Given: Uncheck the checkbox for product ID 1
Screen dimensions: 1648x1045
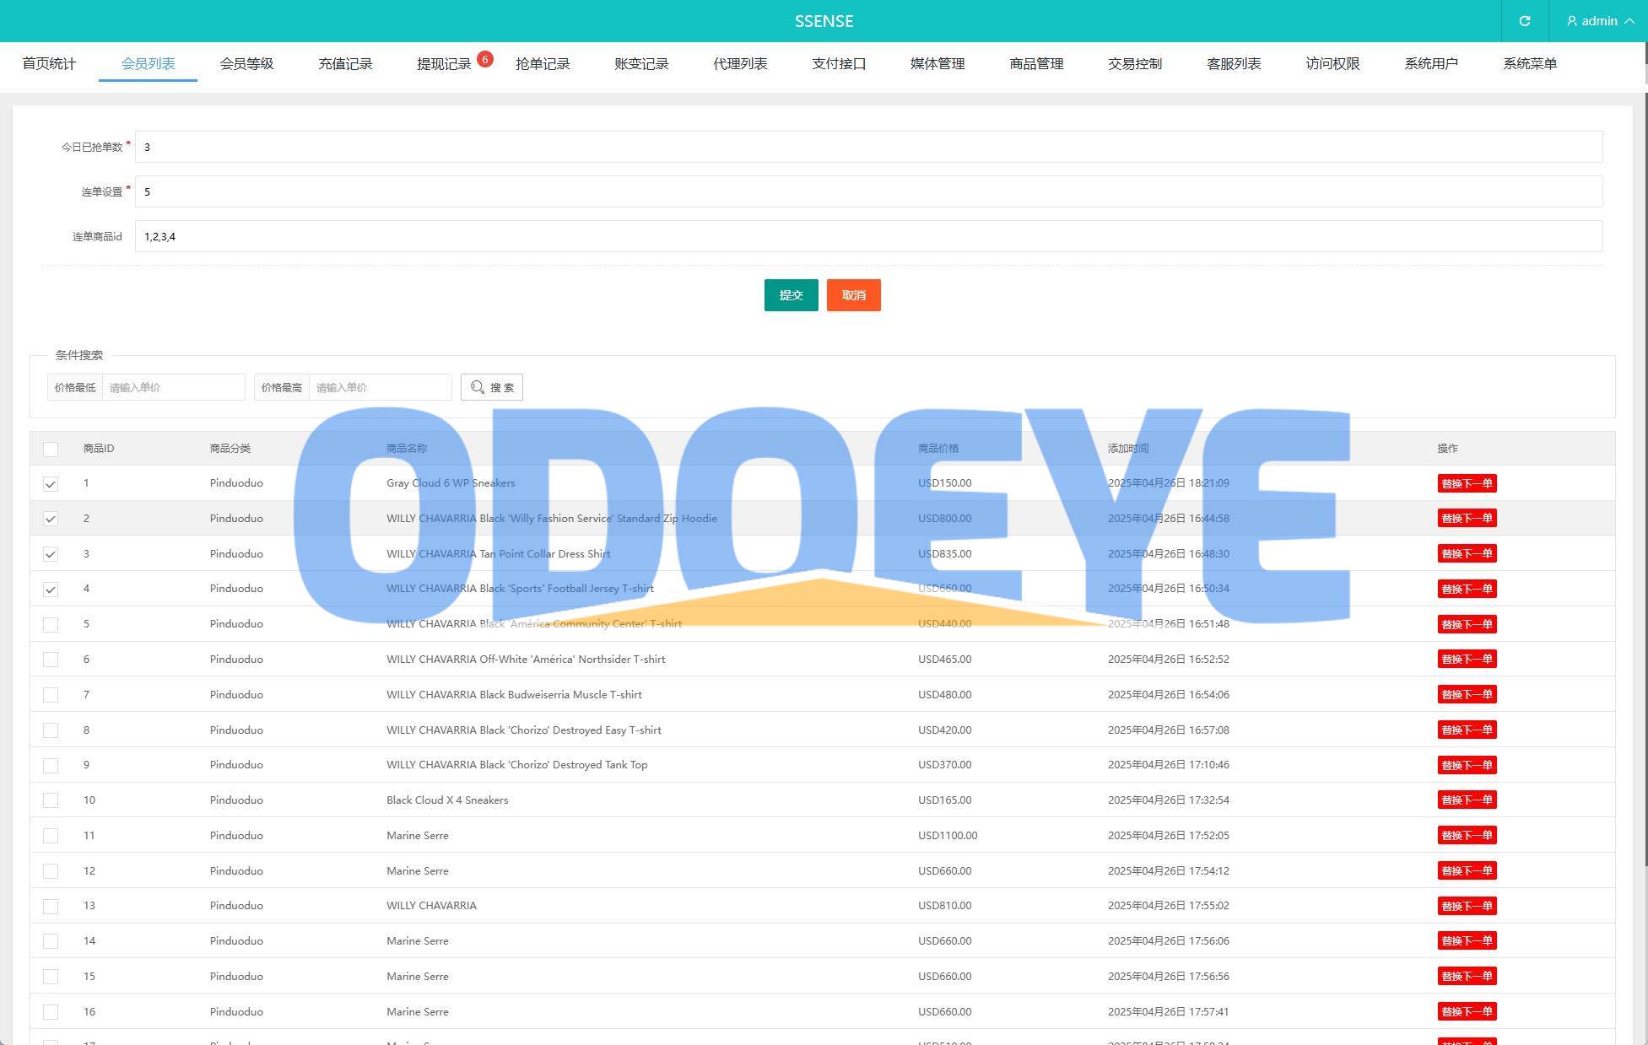Looking at the screenshot, I should tap(51, 484).
